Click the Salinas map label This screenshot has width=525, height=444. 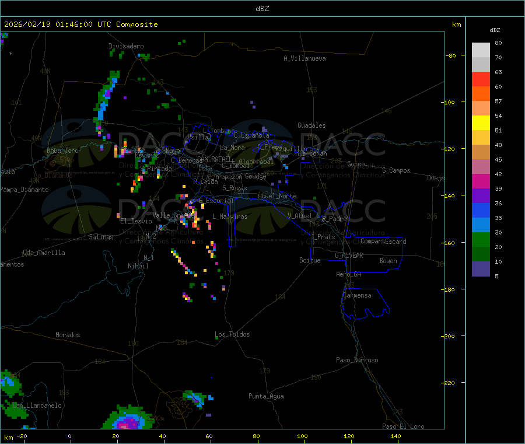pyautogui.click(x=101, y=237)
